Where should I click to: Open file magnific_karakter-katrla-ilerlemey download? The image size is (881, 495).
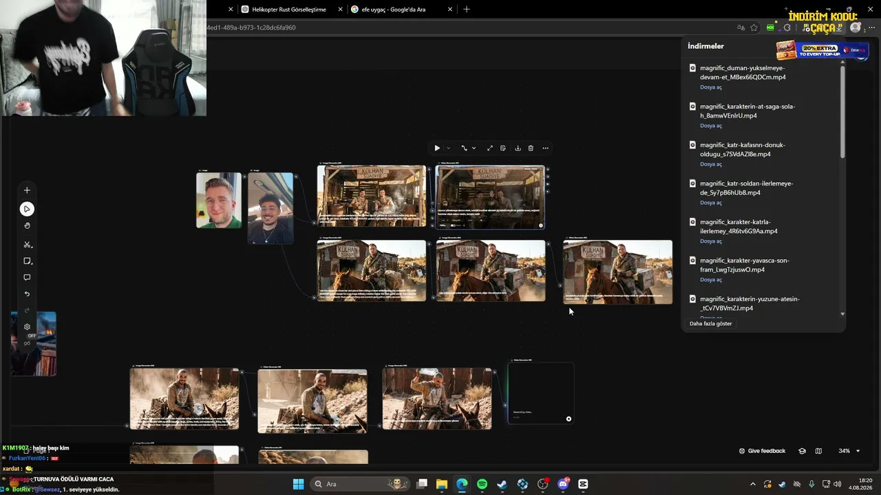[711, 241]
